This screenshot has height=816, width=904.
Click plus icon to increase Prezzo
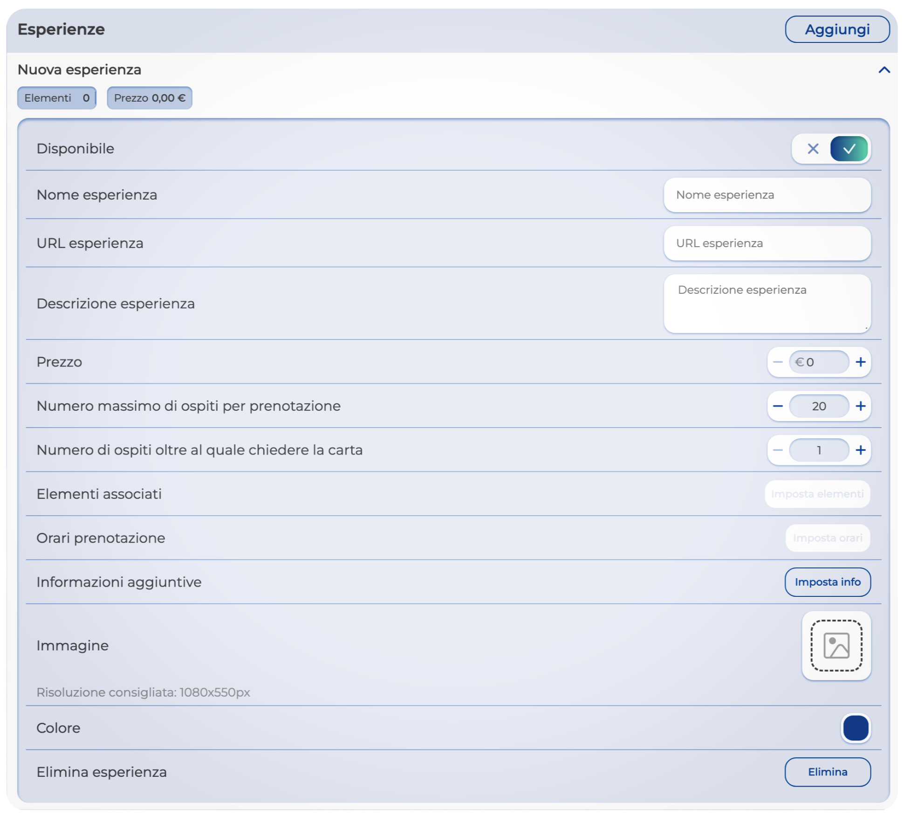coord(860,362)
